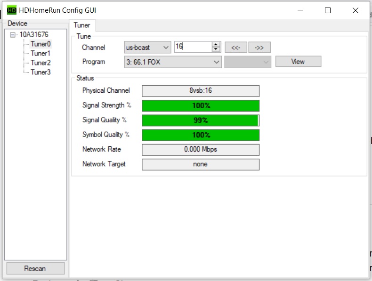Click the Network Target value none
Viewport: 372px width, 281px height.
[x=201, y=164]
